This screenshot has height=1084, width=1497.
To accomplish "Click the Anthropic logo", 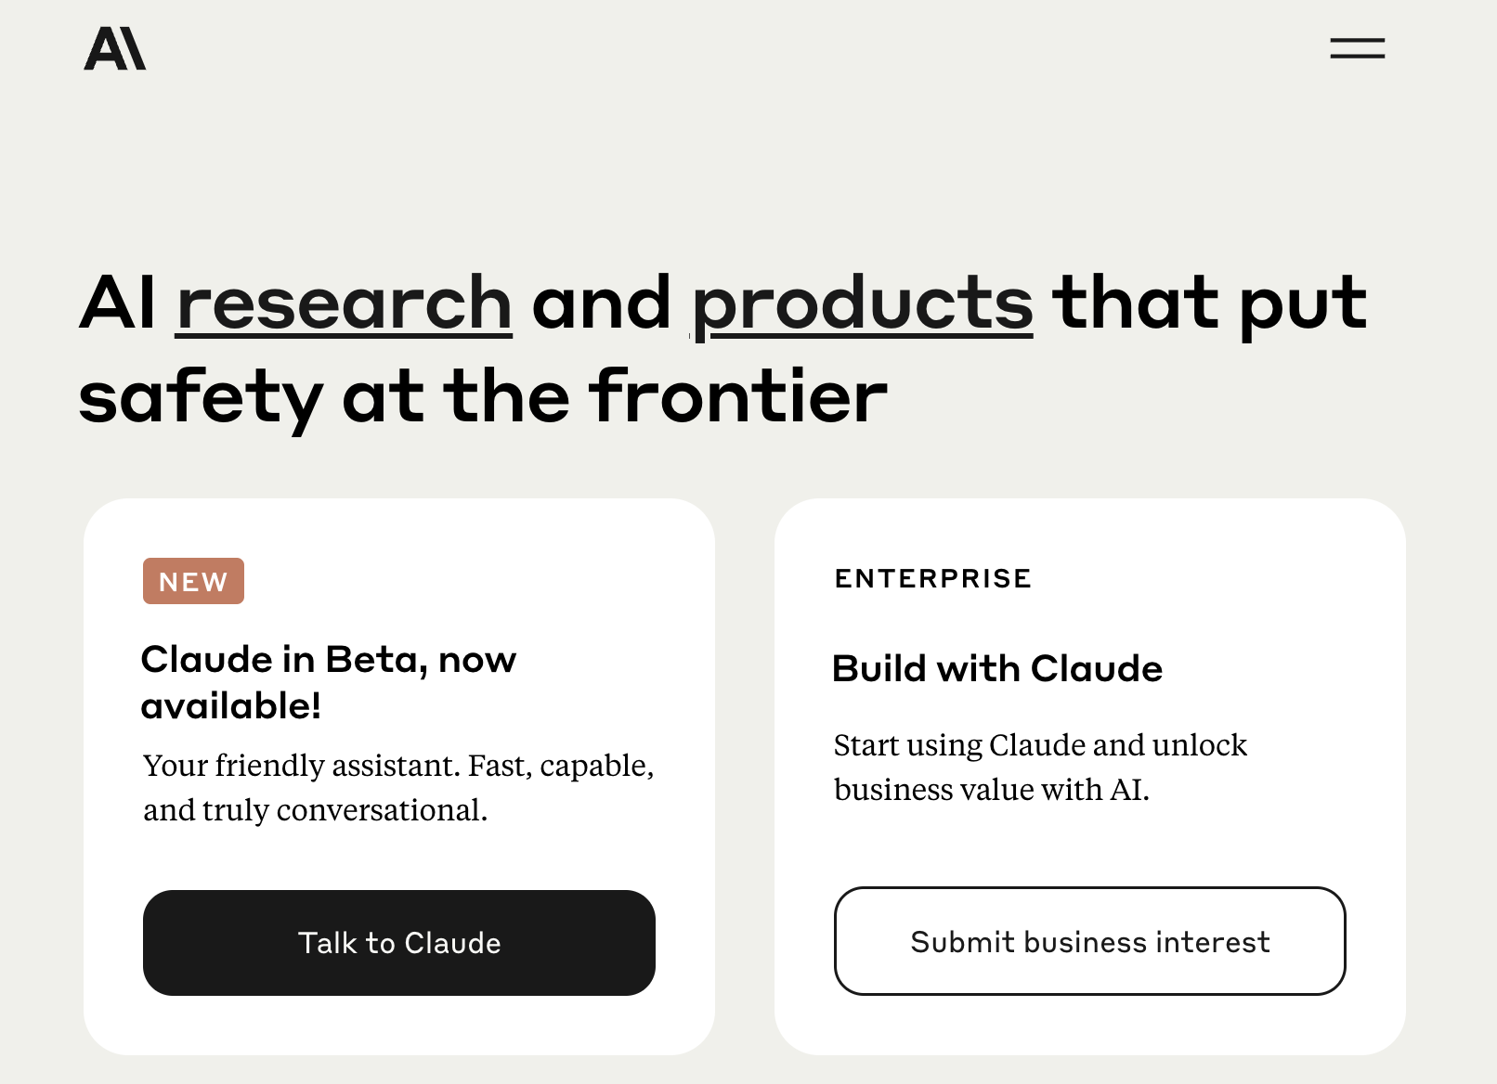I will tap(115, 48).
